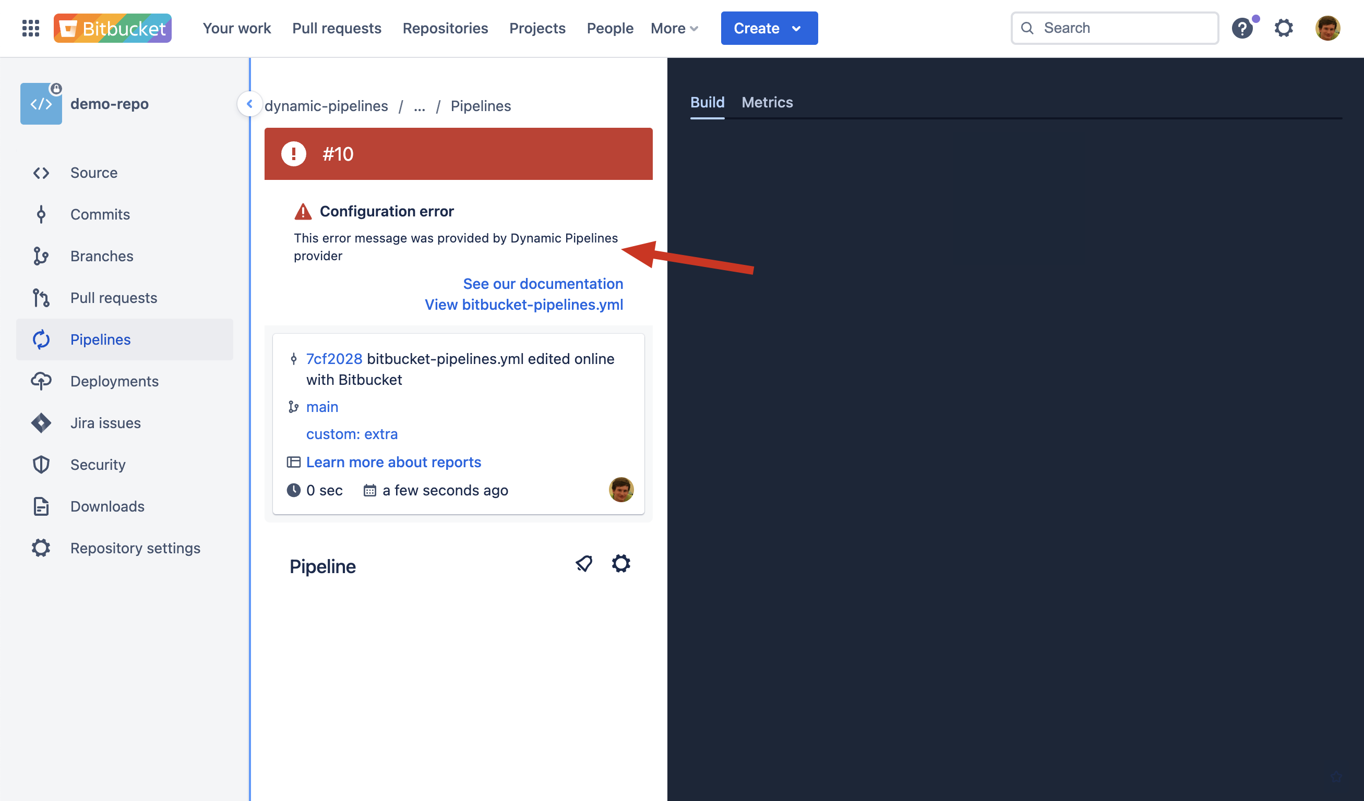1364x801 pixels.
Task: Open the help question mark icon
Action: 1242,28
